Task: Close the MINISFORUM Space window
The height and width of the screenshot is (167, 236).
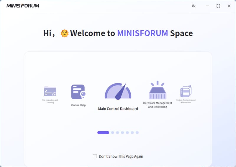Action: pos(229,6)
